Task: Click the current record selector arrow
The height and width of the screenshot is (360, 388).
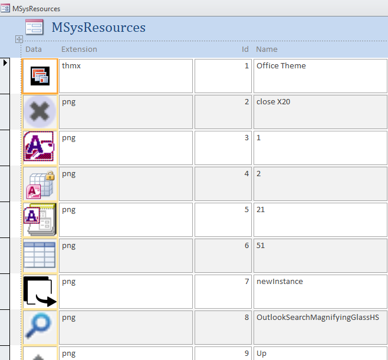Action: click(5, 63)
